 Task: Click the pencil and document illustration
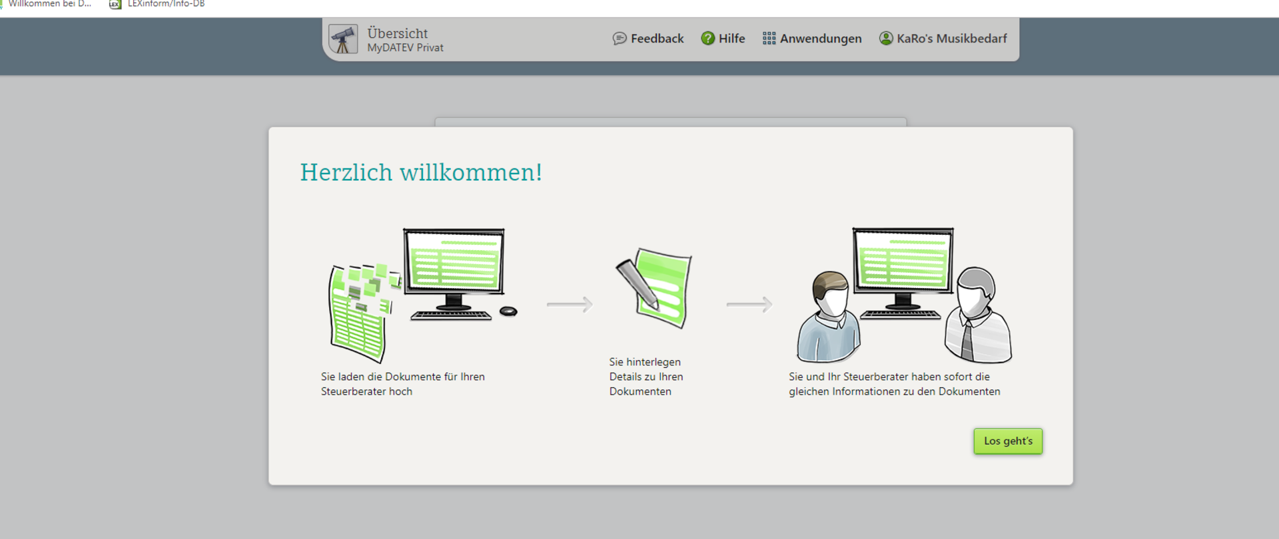(653, 288)
